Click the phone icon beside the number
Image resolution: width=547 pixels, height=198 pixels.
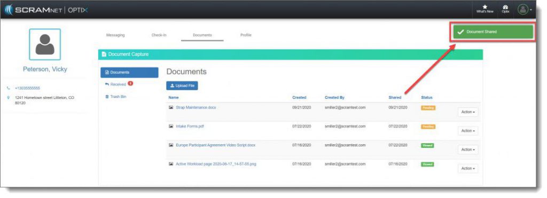(x=9, y=88)
